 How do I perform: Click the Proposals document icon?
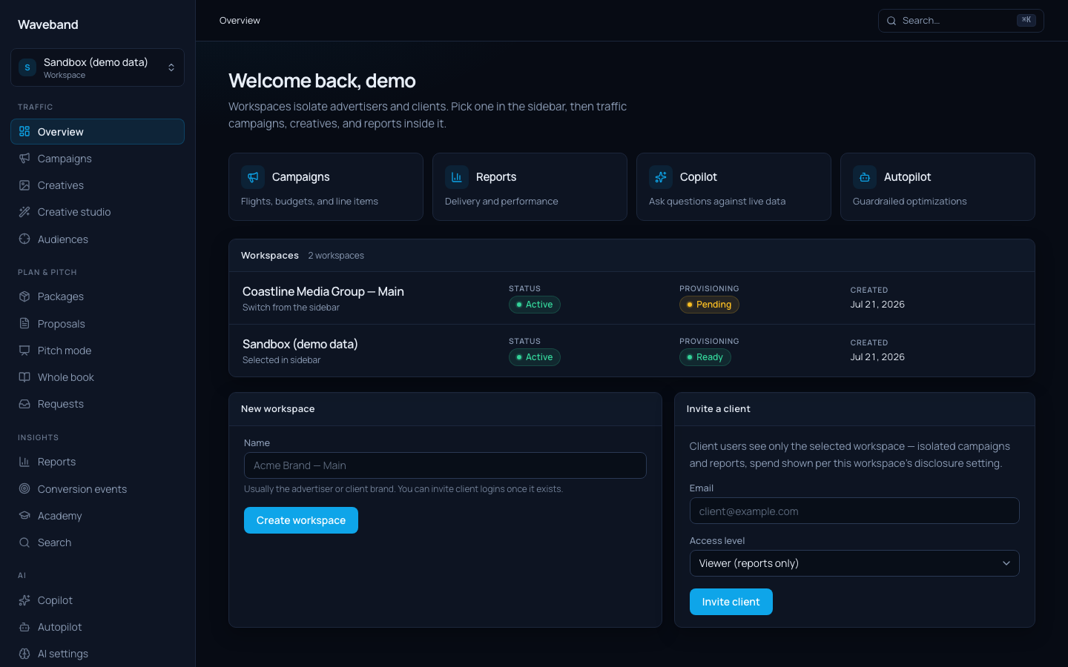[x=24, y=323]
